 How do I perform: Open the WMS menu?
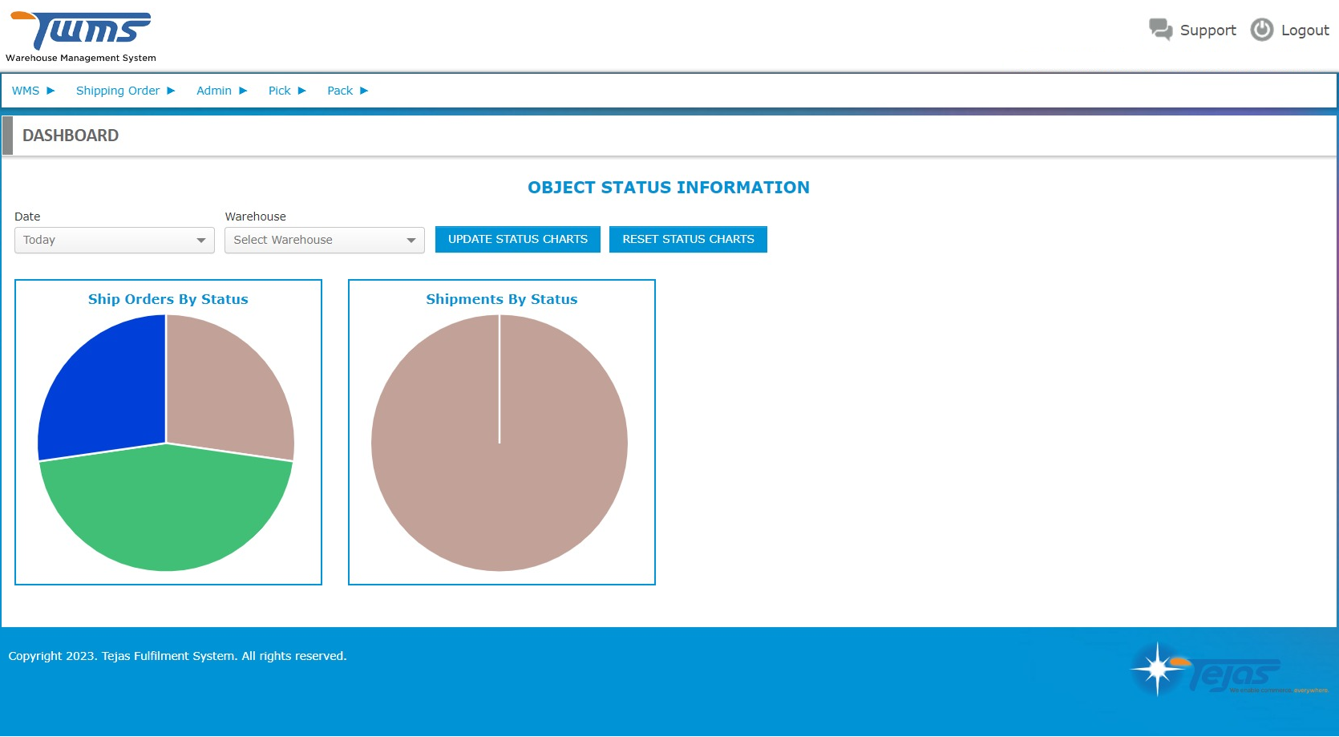coord(24,91)
